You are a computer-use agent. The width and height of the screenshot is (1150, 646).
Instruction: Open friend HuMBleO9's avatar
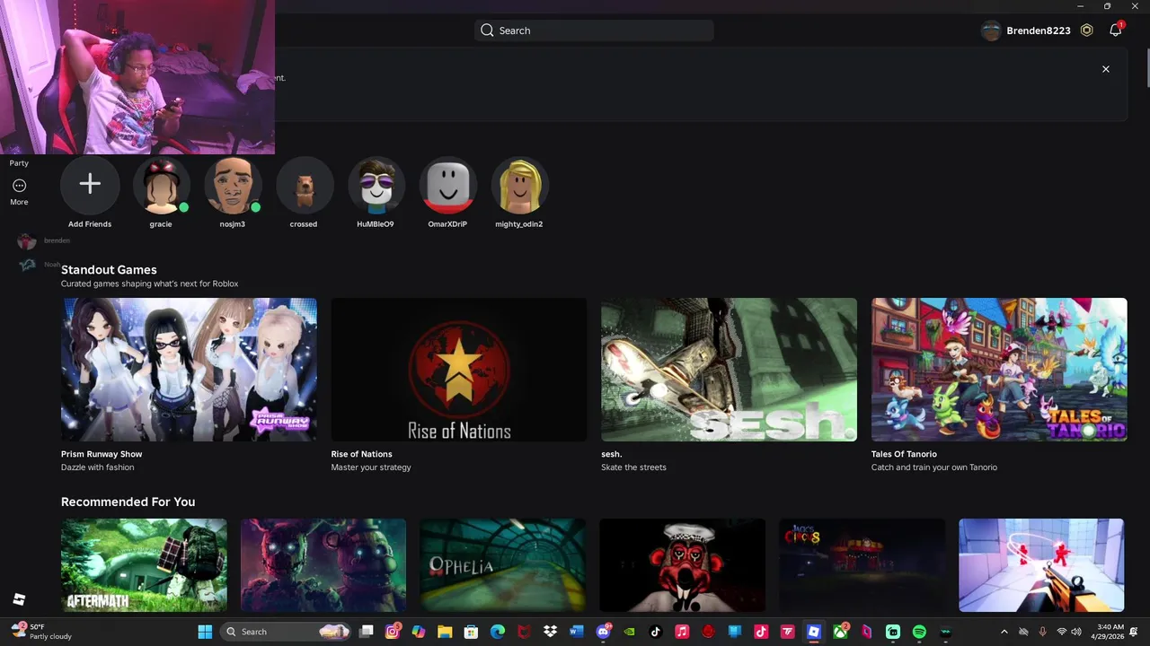[x=376, y=185]
